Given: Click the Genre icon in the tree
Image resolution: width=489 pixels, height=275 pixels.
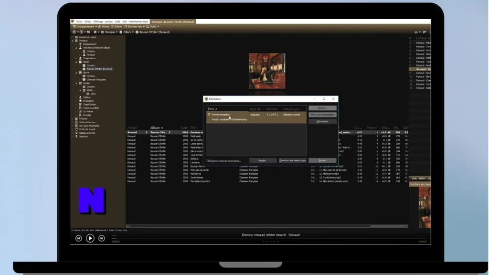Looking at the screenshot, I should click(80, 73).
